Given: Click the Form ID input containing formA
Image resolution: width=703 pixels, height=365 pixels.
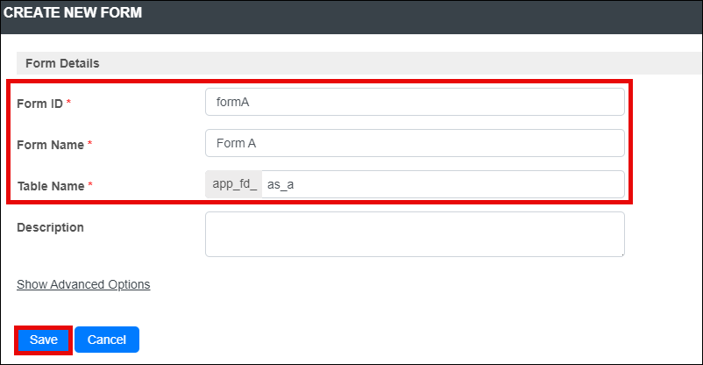Looking at the screenshot, I should tap(415, 102).
